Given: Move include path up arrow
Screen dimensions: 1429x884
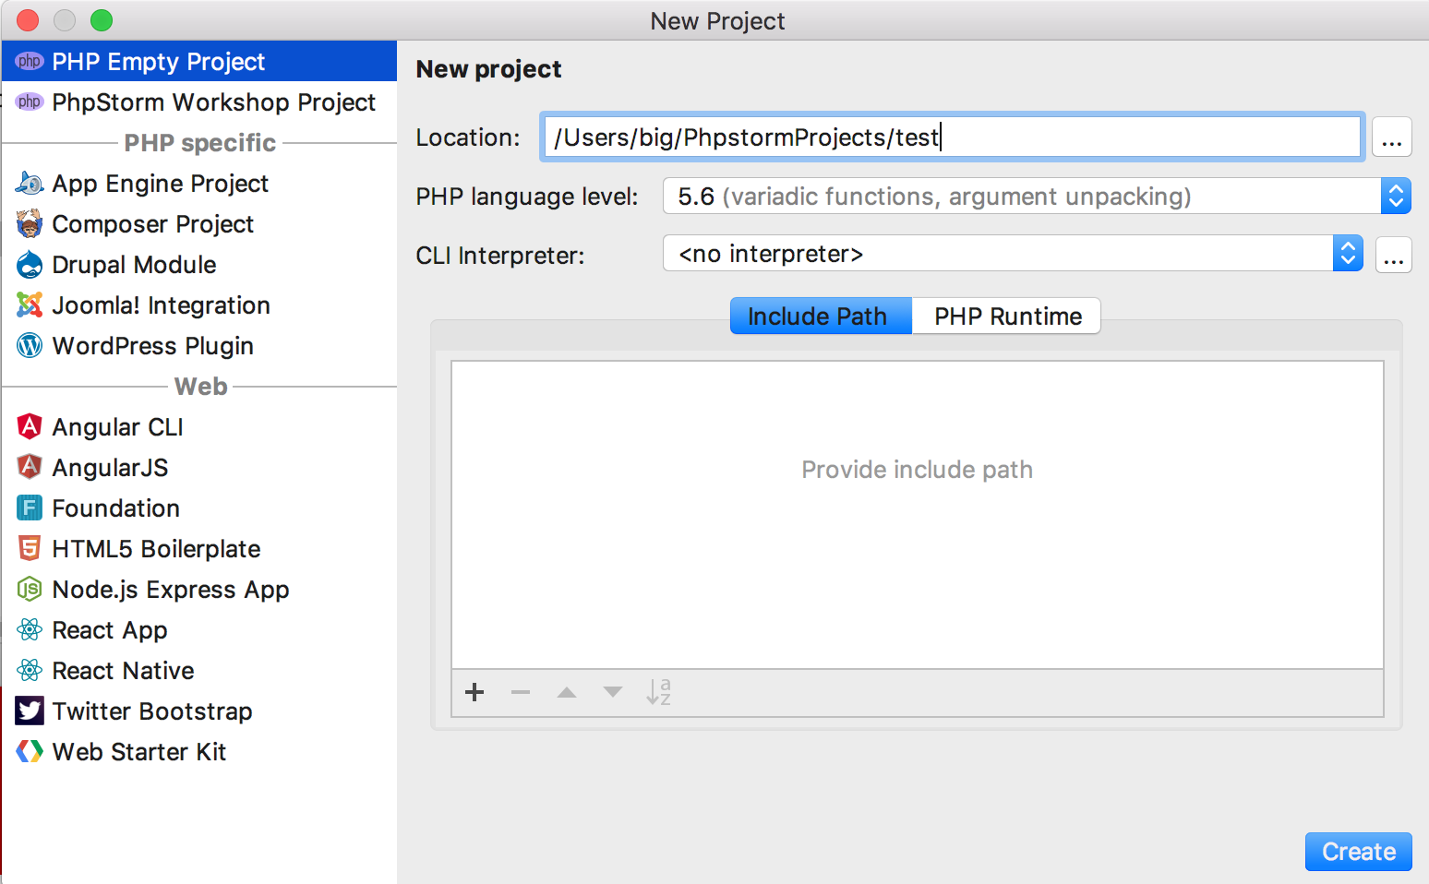Looking at the screenshot, I should [567, 692].
